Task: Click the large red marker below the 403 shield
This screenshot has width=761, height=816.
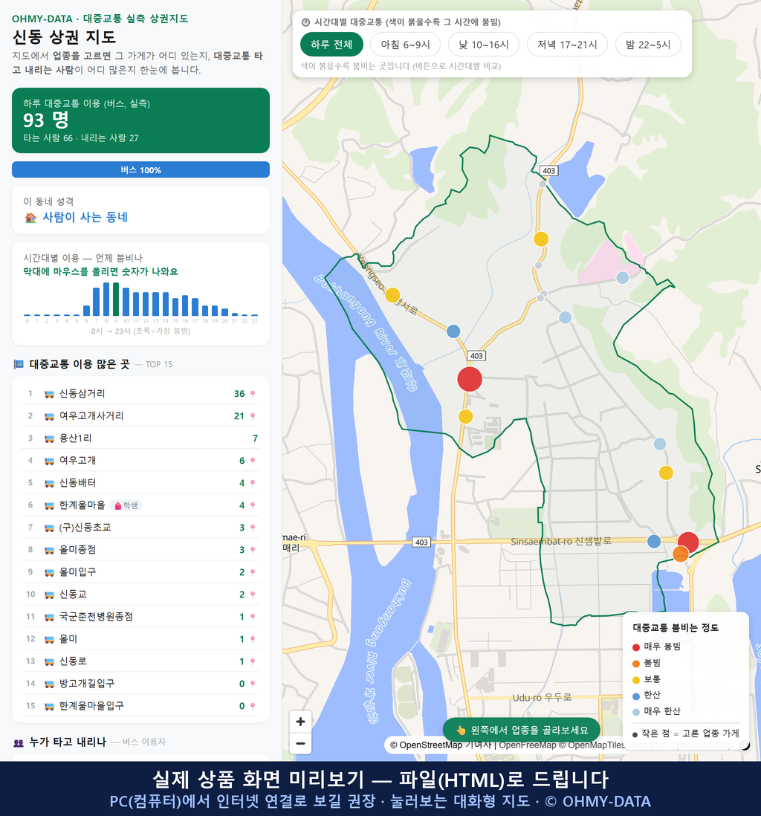Action: click(x=470, y=379)
